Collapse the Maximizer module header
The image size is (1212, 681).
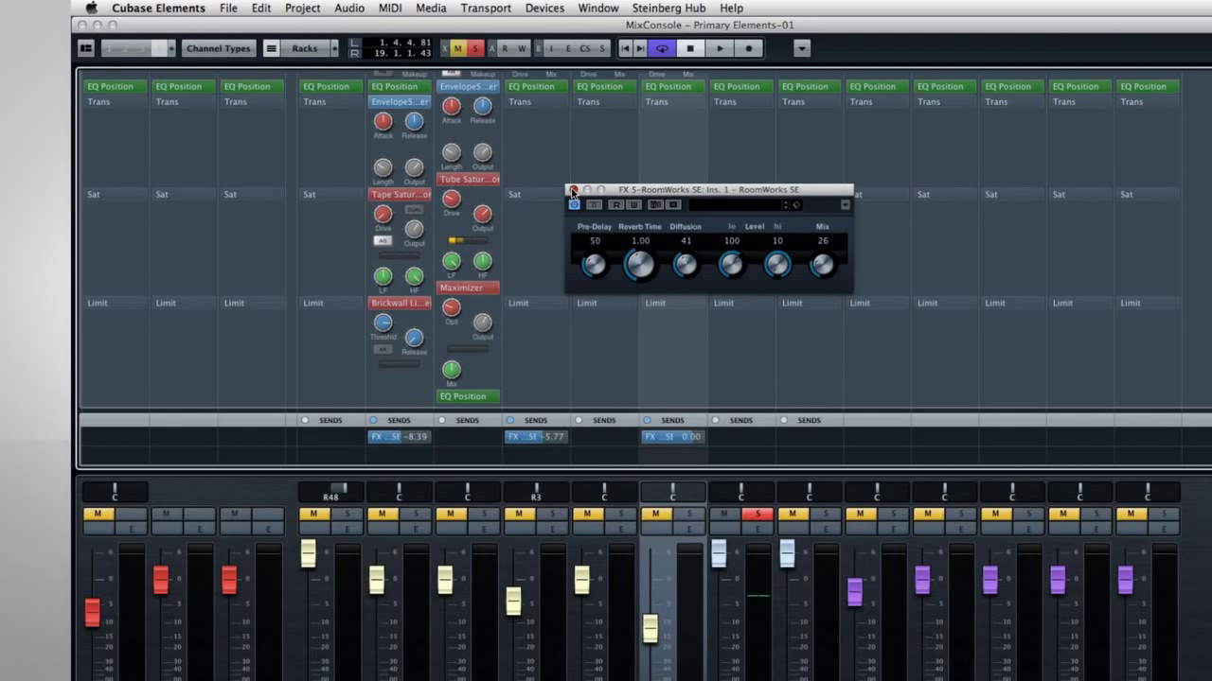coord(468,288)
